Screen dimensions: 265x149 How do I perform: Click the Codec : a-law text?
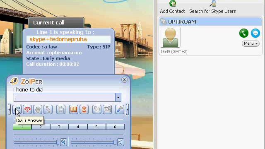41,47
